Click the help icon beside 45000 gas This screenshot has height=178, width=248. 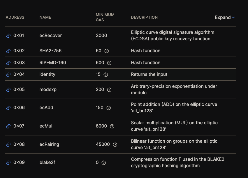[115, 144]
